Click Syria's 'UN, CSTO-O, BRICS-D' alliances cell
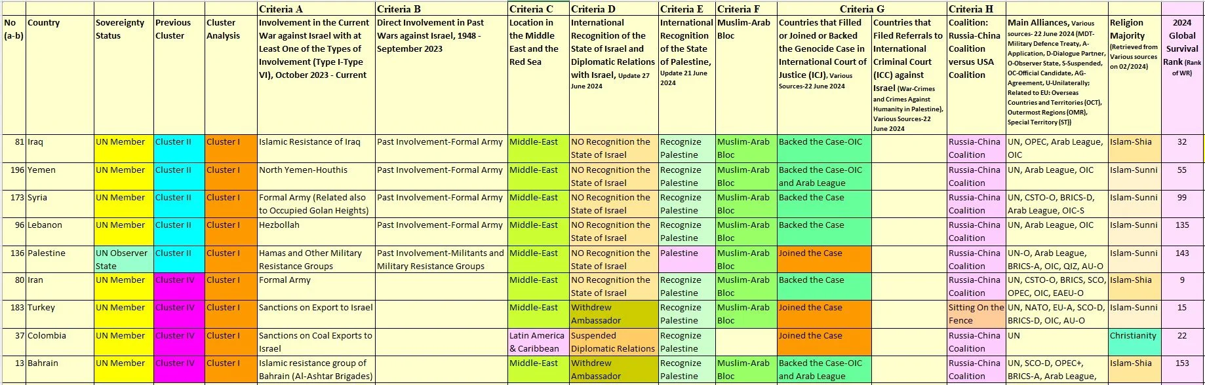The width and height of the screenshot is (1205, 385). click(1057, 204)
